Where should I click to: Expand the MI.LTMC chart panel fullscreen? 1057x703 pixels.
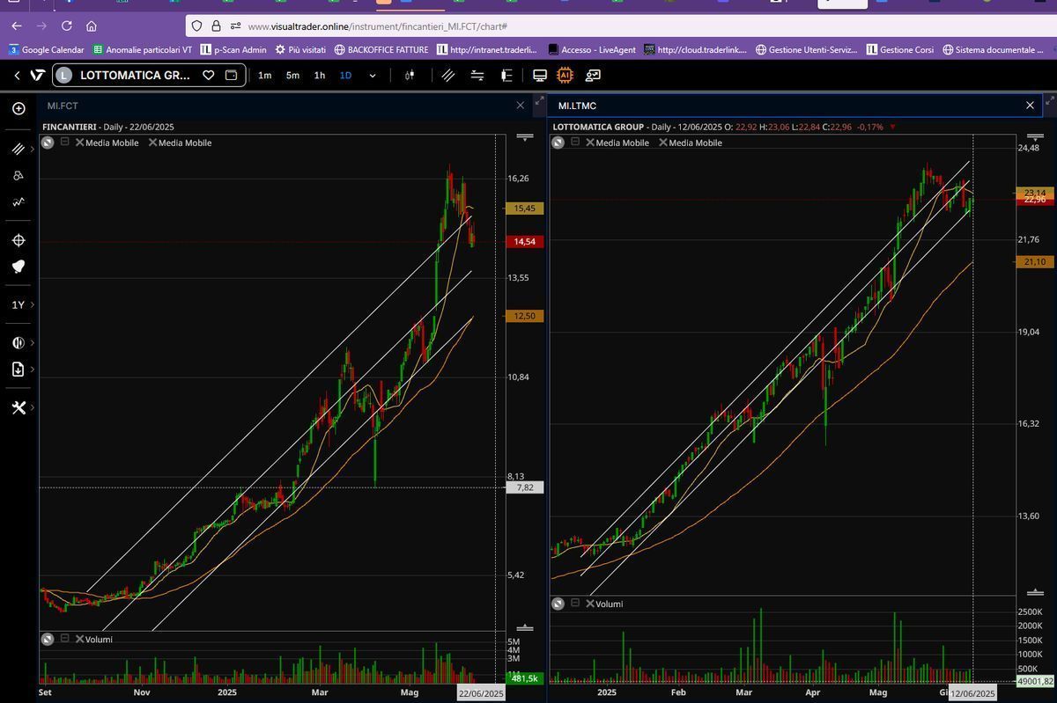pos(1049,103)
